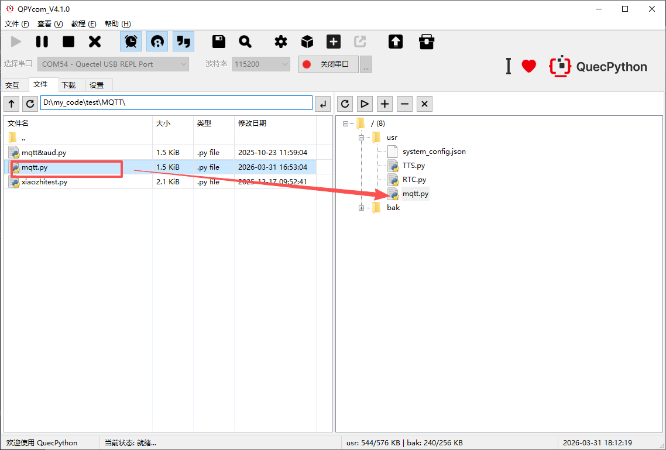Open the toolbox icon
Viewport: 666px width, 450px height.
coord(427,42)
